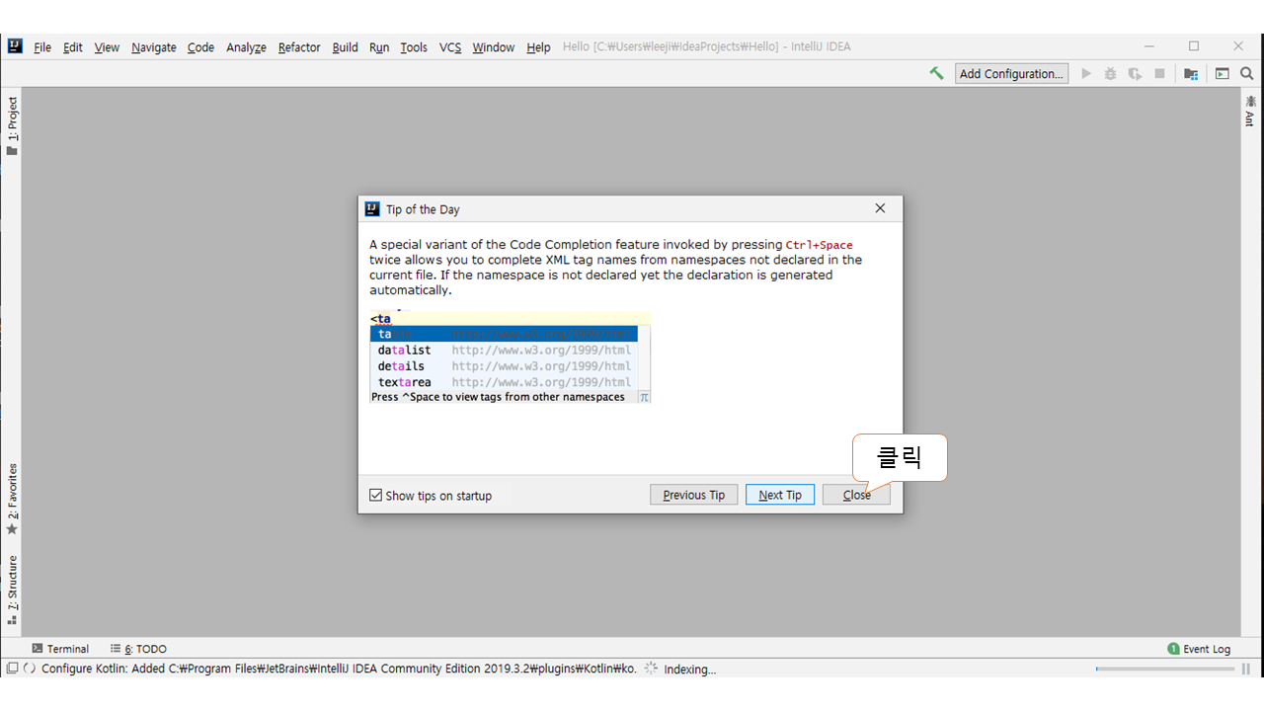Click the indexing progress bar in status bar
Image resolution: width=1264 pixels, height=711 pixels.
click(1164, 669)
